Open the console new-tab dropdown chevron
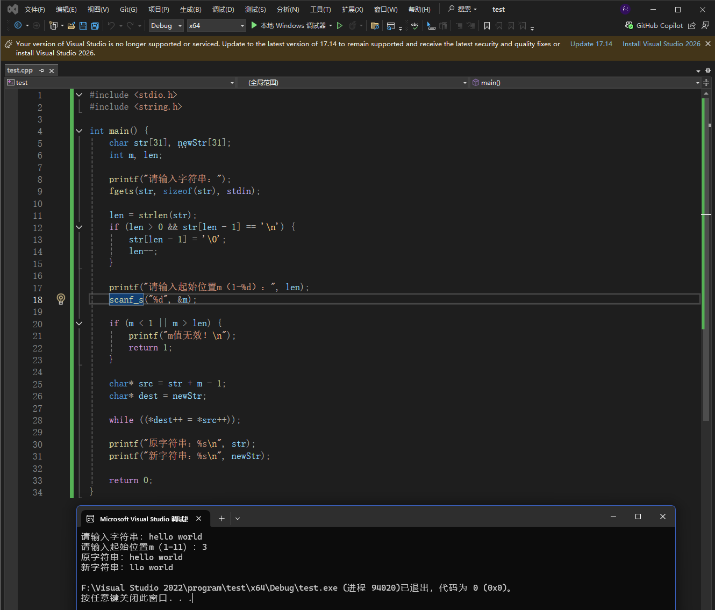This screenshot has height=610, width=715. [x=238, y=519]
